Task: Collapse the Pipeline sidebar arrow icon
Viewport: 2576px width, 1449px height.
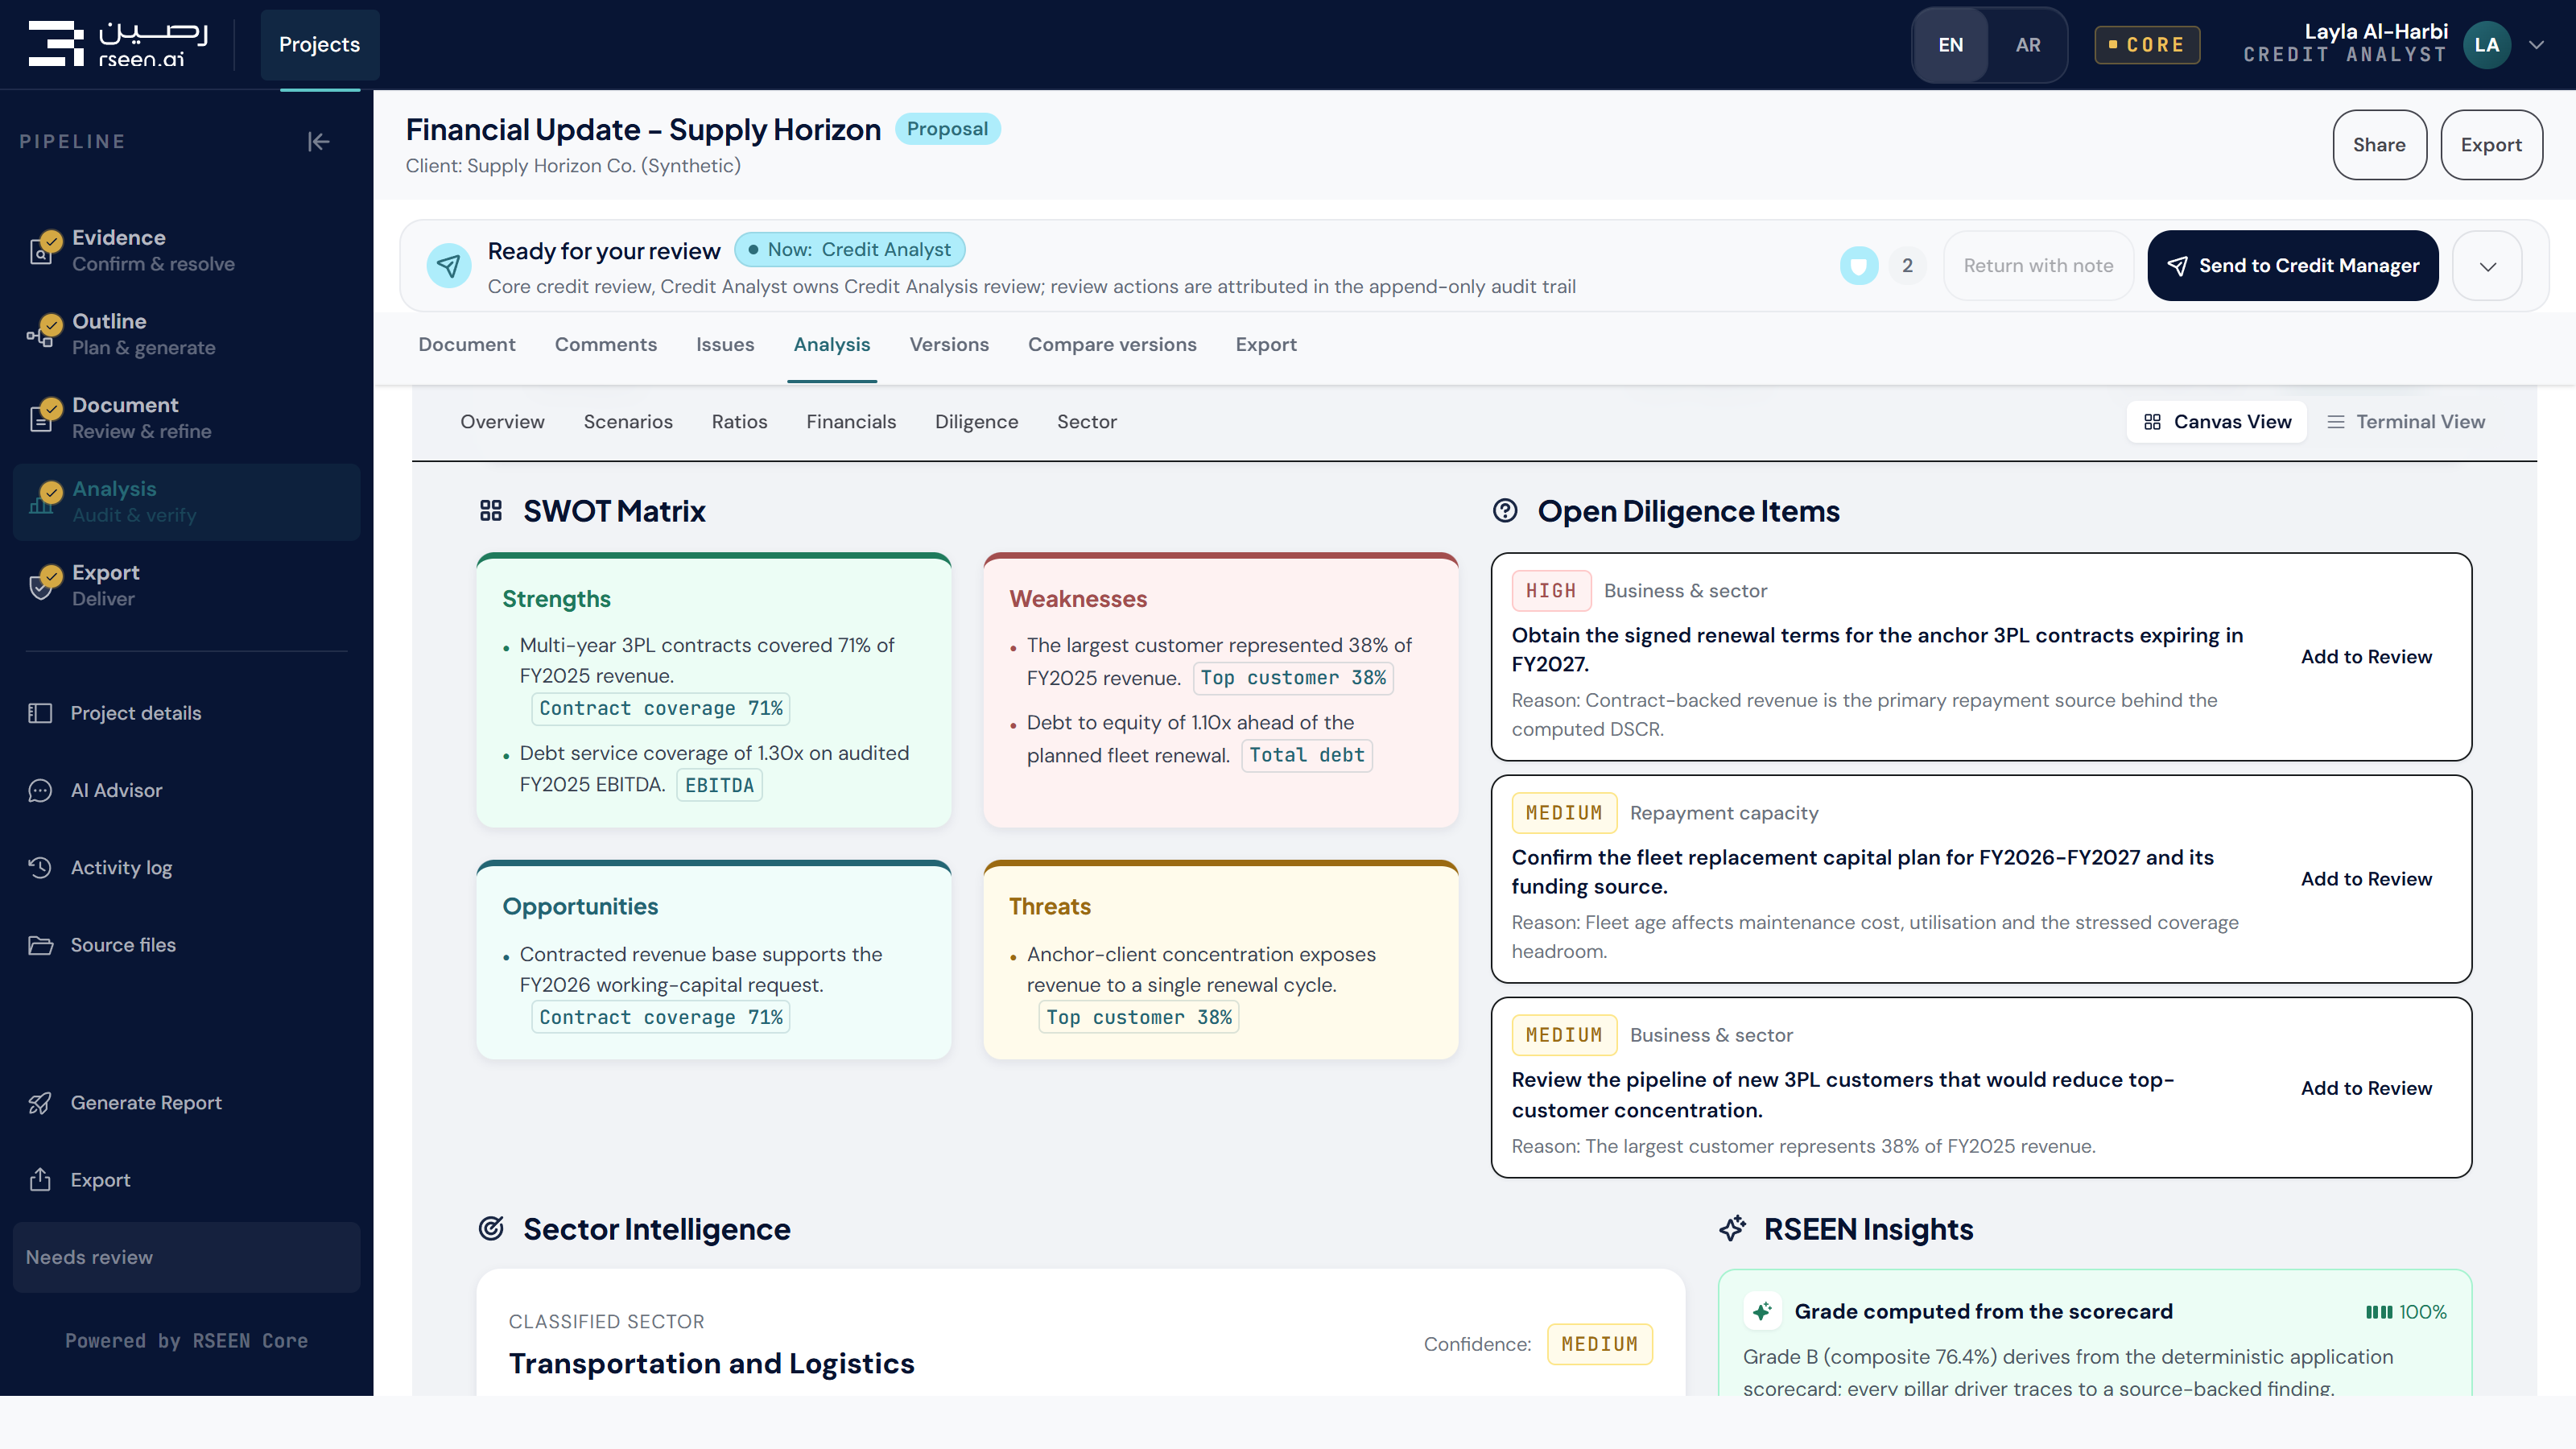Action: click(318, 142)
